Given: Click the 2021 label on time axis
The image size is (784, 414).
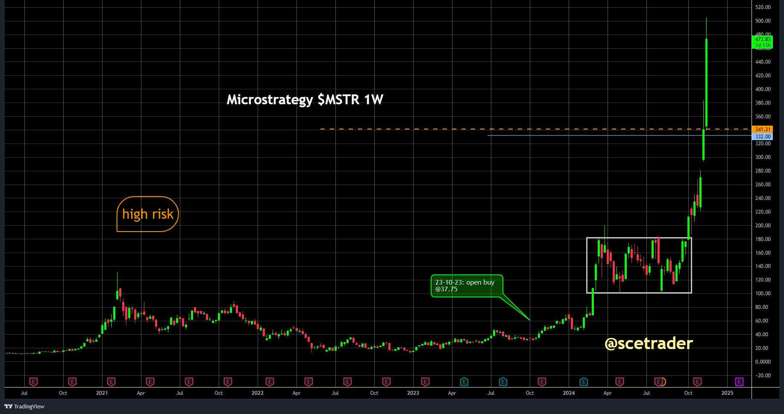Looking at the screenshot, I should coord(102,393).
